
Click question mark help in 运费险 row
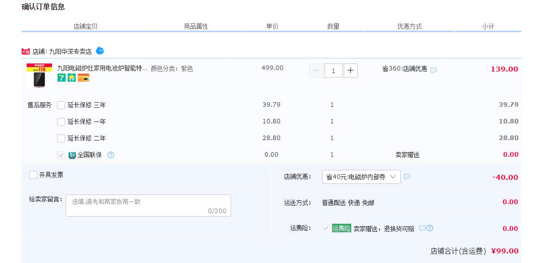click(x=429, y=228)
